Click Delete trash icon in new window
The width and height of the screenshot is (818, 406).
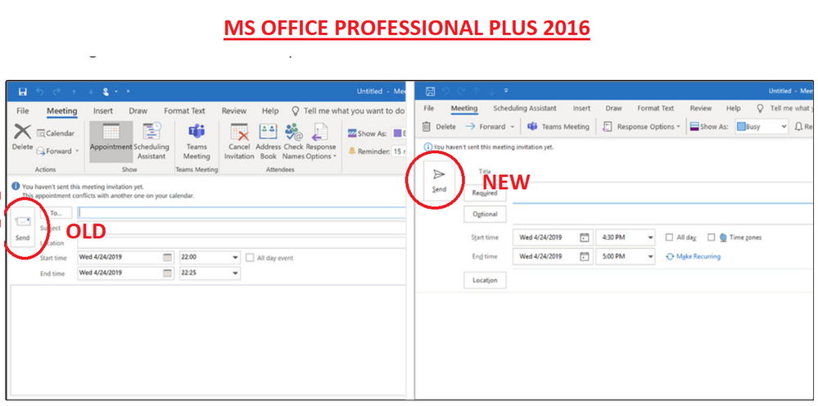(x=427, y=126)
